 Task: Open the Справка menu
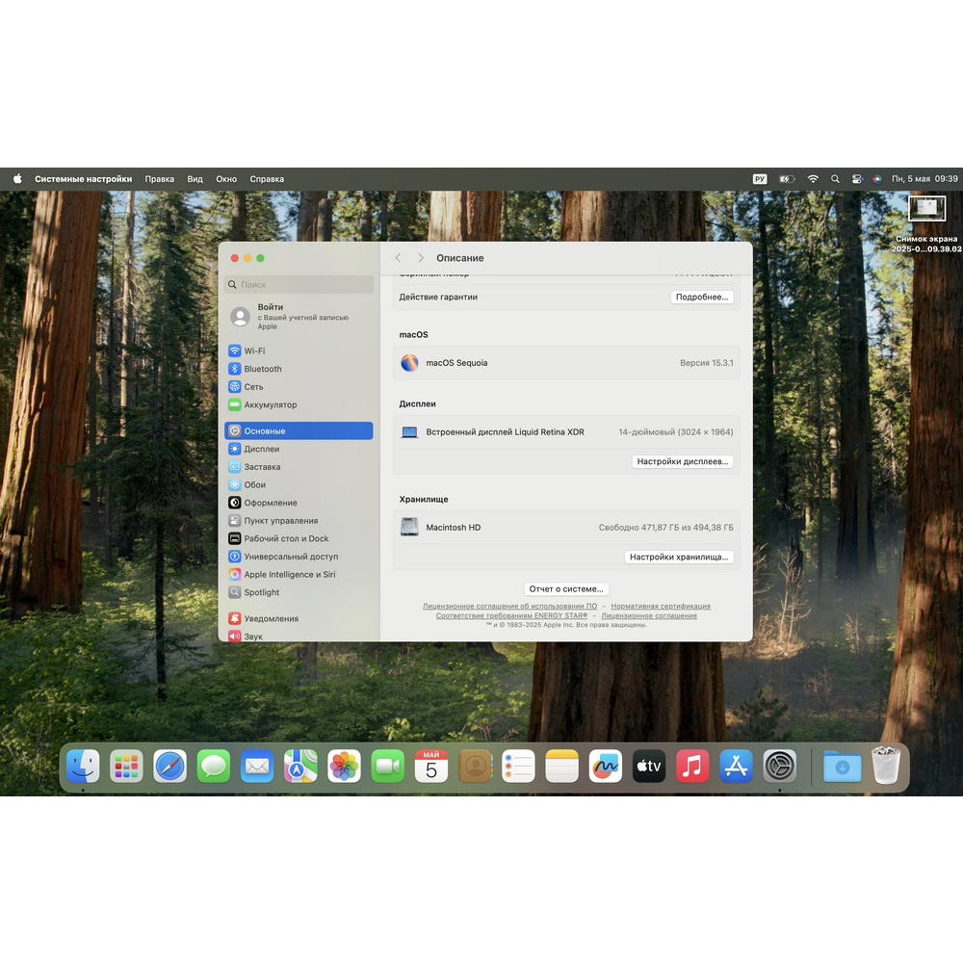click(x=267, y=179)
